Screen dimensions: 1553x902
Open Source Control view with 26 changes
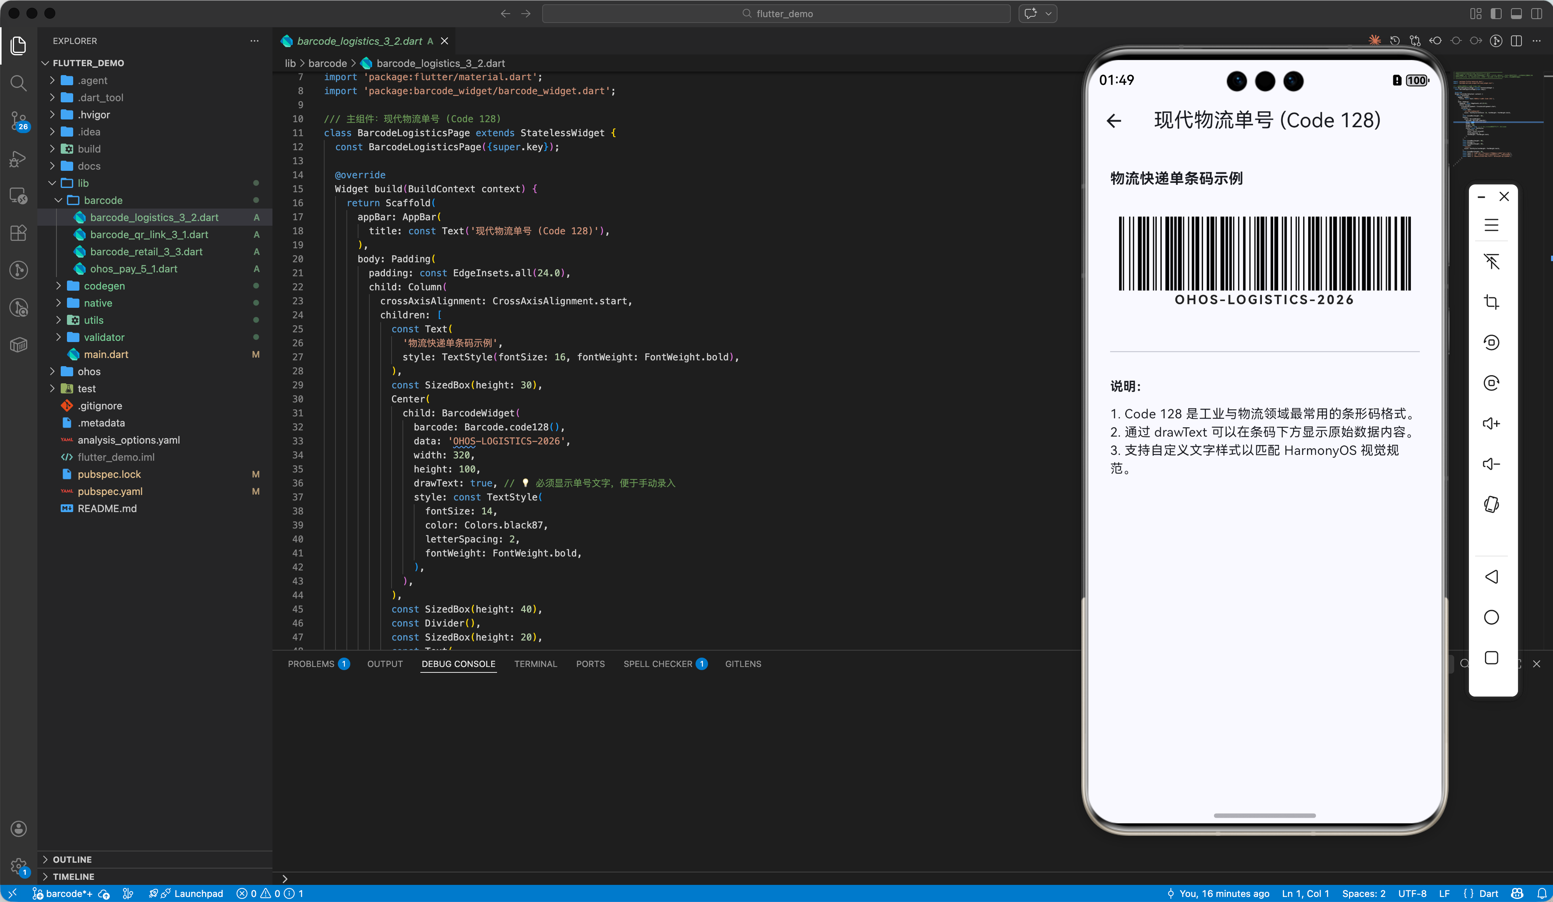[19, 121]
